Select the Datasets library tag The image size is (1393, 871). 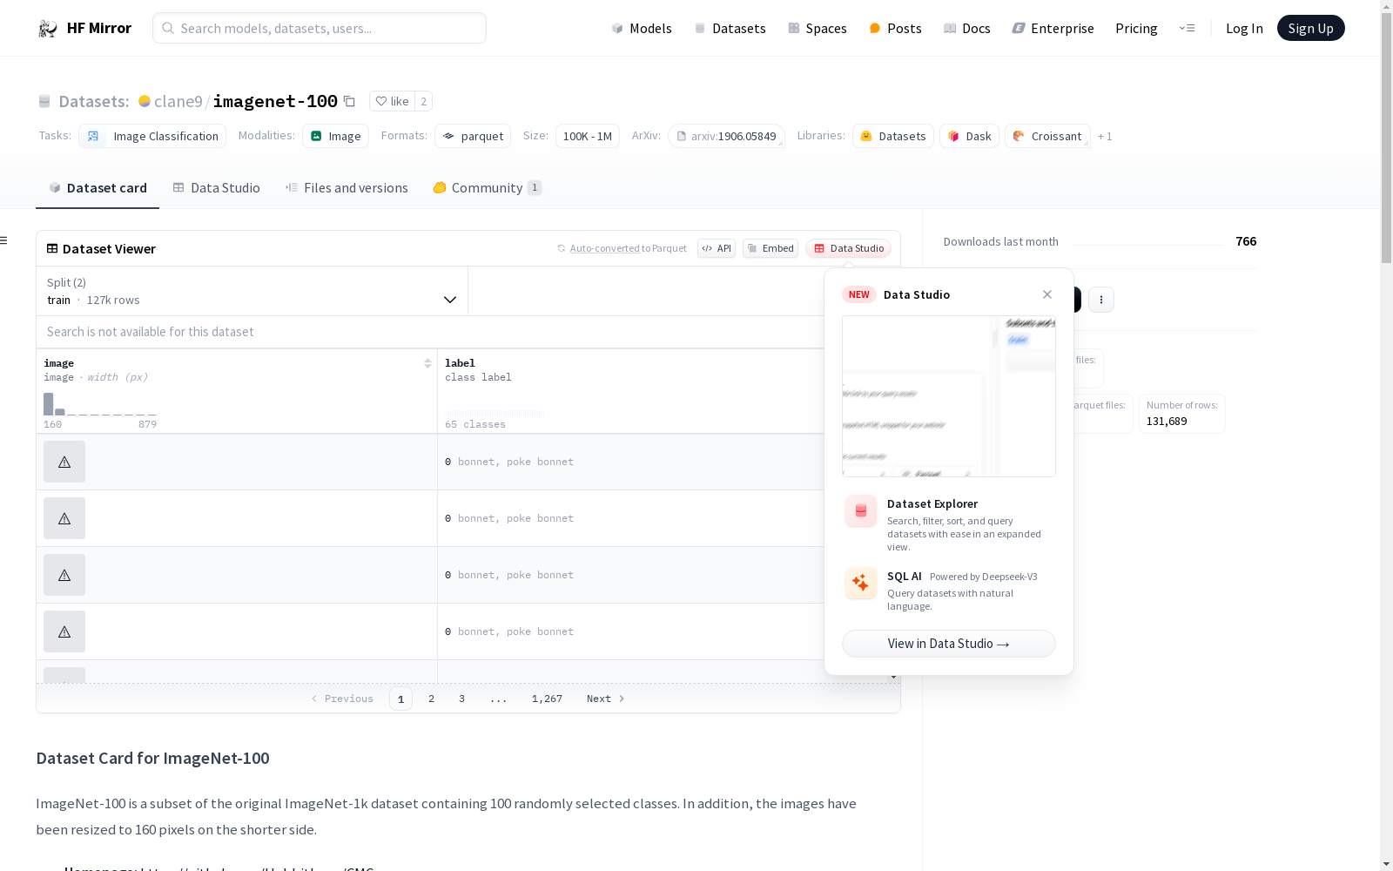tap(893, 136)
